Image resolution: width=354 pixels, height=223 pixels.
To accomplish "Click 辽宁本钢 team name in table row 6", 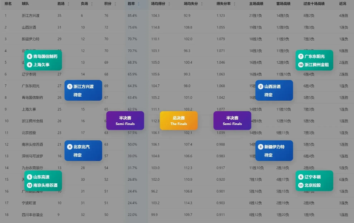I will point(29,74).
